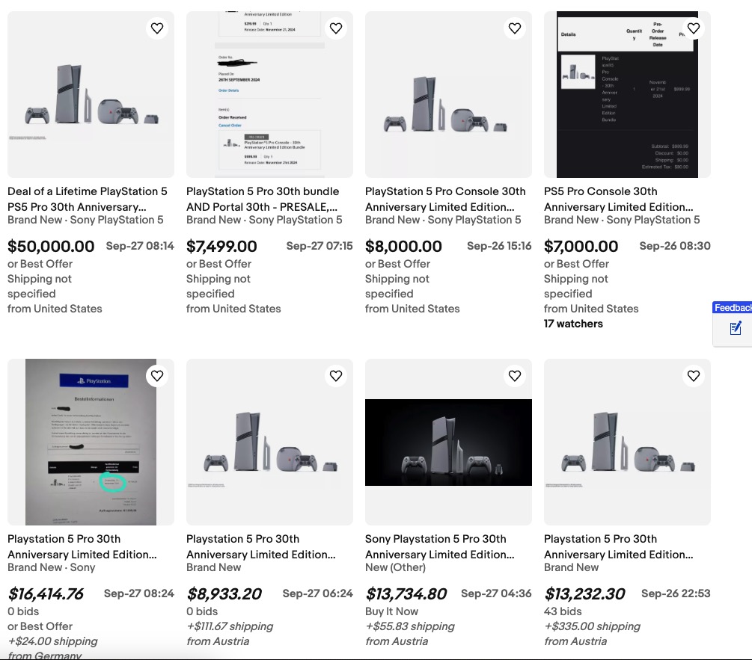Screen dimensions: 752x660
Task: Click the +$111.67 shipping text
Action: point(230,626)
